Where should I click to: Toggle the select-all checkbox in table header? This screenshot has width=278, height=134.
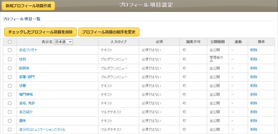coord(10,42)
